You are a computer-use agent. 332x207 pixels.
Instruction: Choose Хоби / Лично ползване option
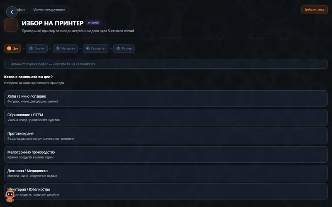click(166, 99)
